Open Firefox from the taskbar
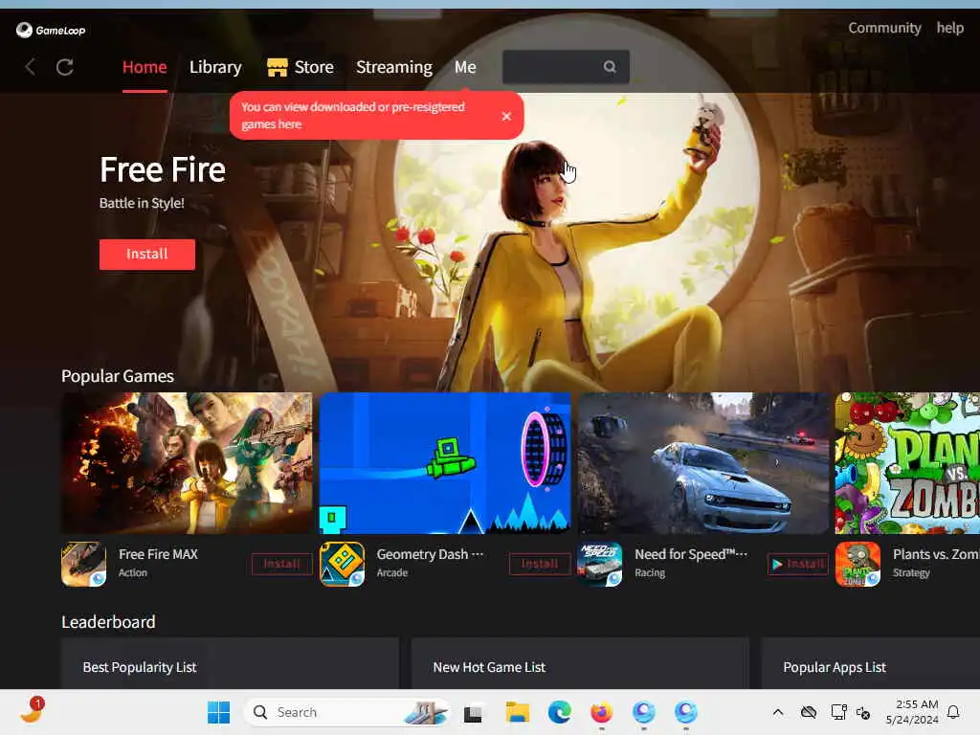Screen dimensions: 980x735 click(x=601, y=712)
